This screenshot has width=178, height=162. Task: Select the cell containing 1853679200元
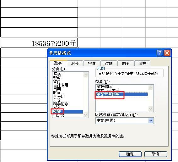point(39,43)
